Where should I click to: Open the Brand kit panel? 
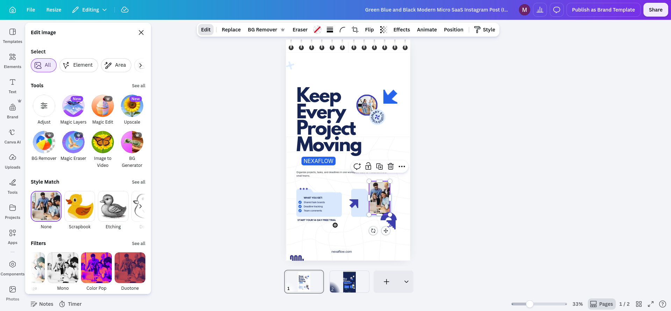click(x=13, y=111)
